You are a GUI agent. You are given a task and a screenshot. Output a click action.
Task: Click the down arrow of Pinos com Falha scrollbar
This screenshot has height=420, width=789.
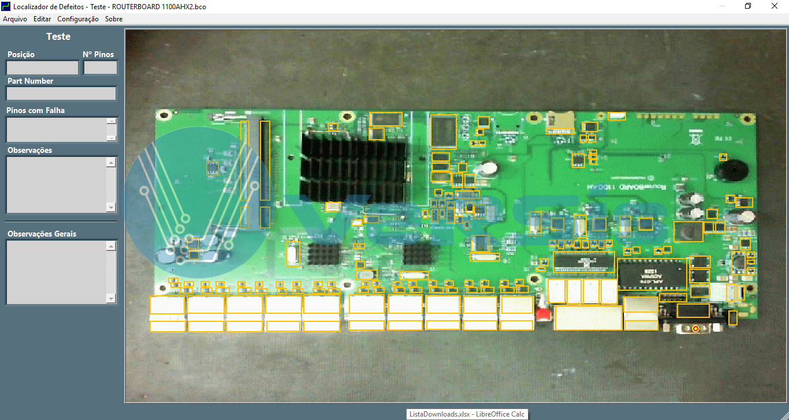pos(111,138)
